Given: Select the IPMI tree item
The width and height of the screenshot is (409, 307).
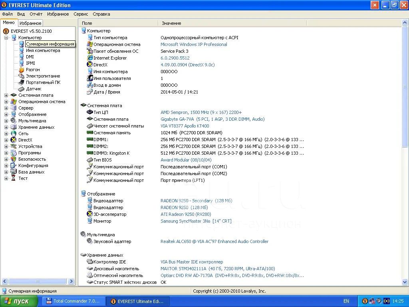Looking at the screenshot, I should [x=30, y=63].
